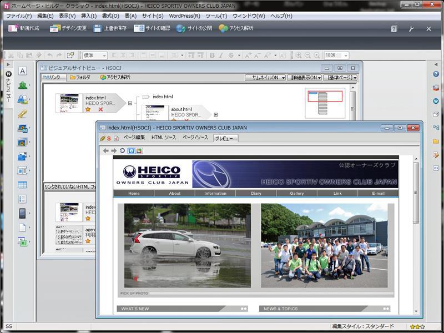Open サイトの確認 site check
444x333 pixels.
tap(152, 28)
